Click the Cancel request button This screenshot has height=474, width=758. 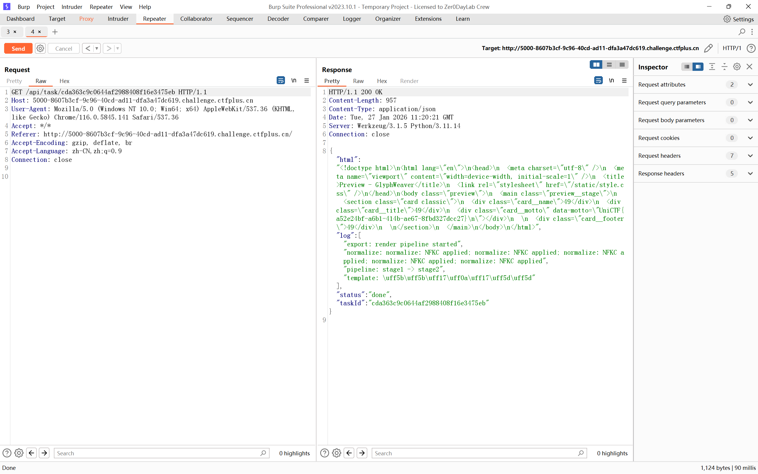coord(64,48)
